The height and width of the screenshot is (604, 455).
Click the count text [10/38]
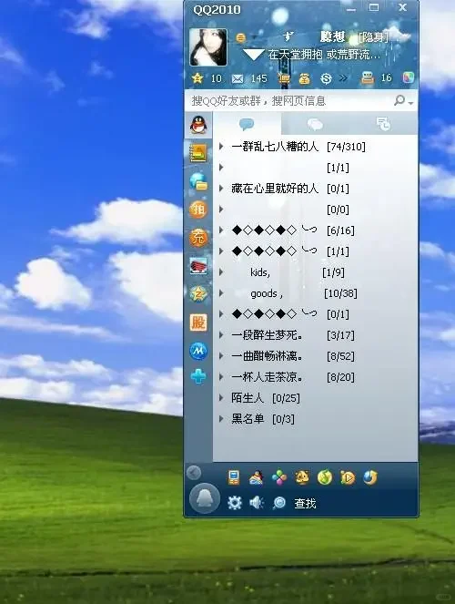click(340, 293)
